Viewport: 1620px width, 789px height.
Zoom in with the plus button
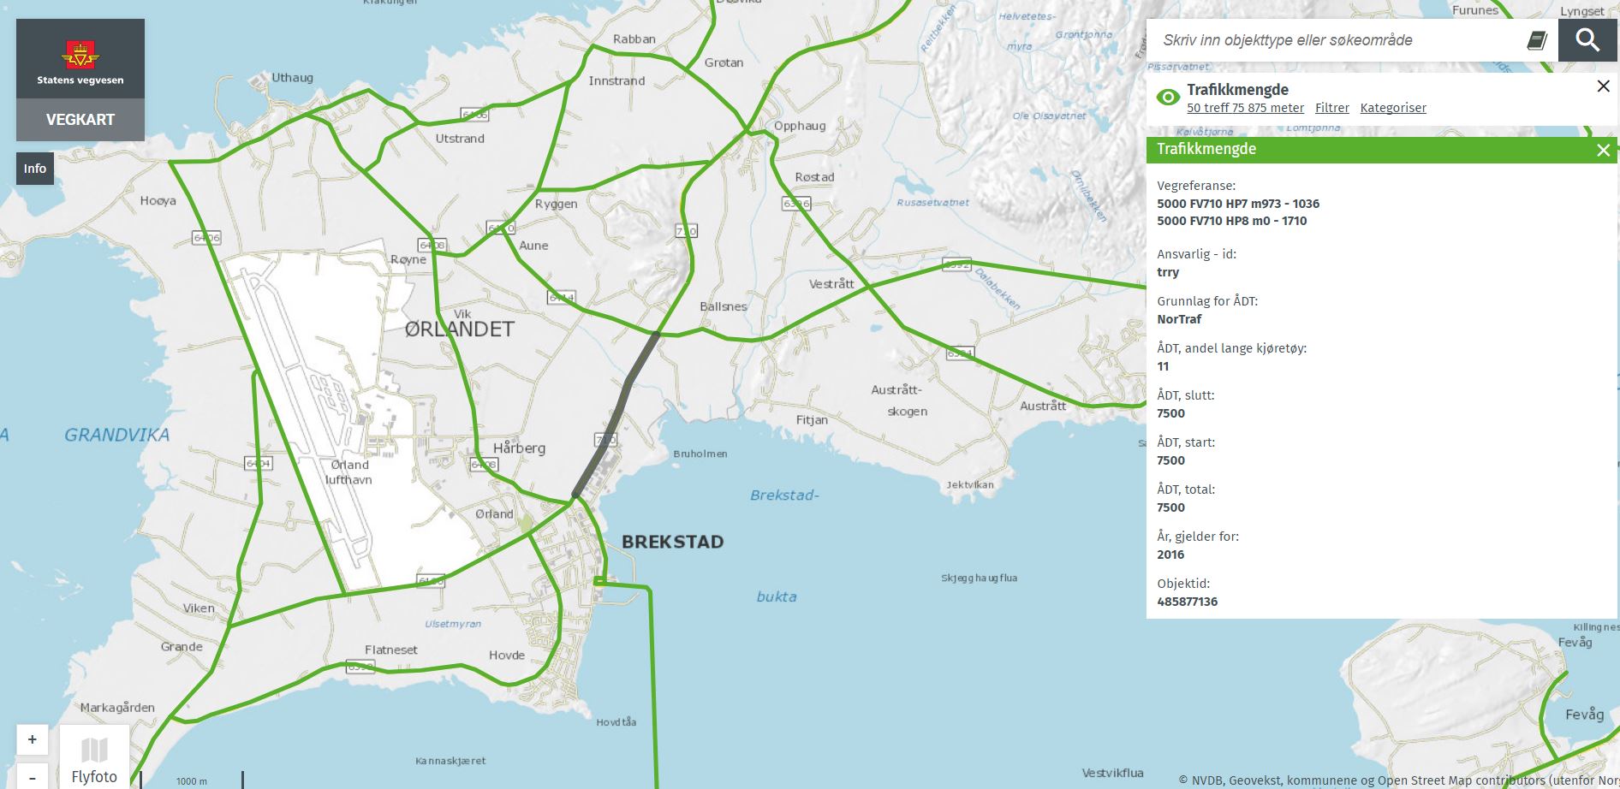point(33,739)
